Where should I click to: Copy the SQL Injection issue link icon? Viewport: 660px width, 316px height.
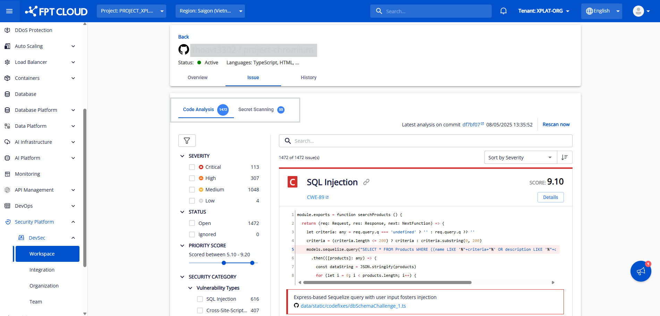(366, 182)
